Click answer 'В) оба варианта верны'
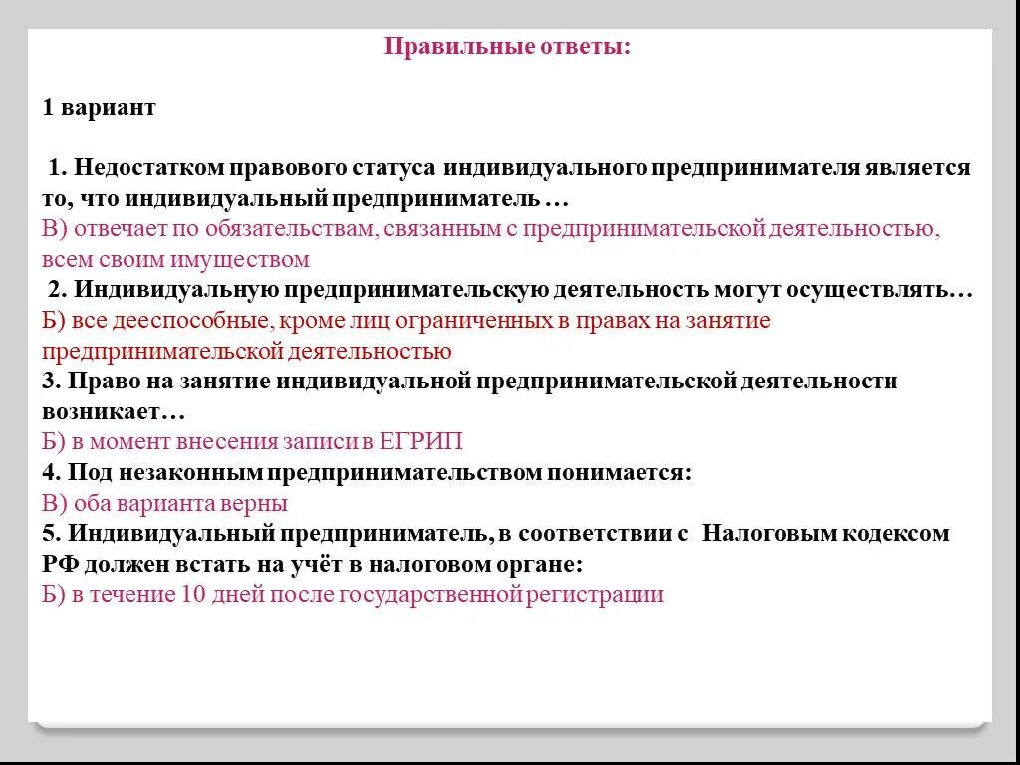 [164, 503]
